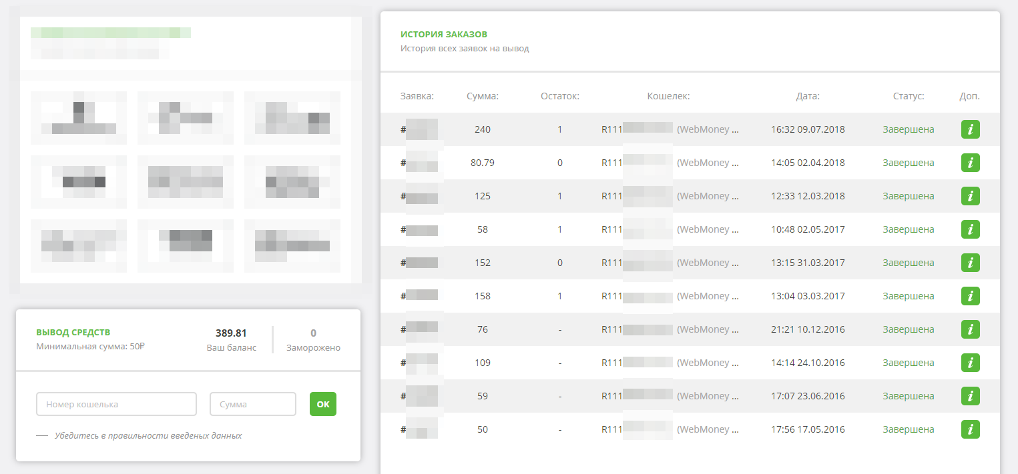Viewport: 1018px width, 474px height.
Task: Open info for the 02.04.2018 order
Action: point(970,163)
